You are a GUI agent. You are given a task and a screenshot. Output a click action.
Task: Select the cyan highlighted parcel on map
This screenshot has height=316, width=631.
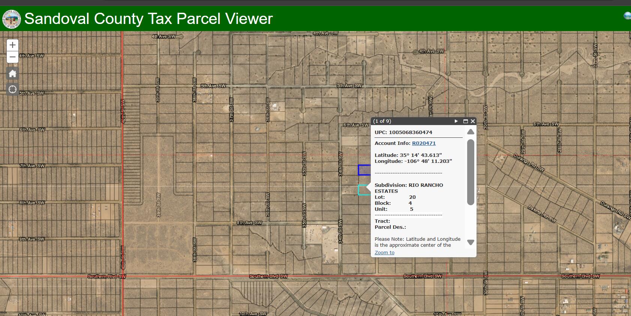[x=363, y=190]
